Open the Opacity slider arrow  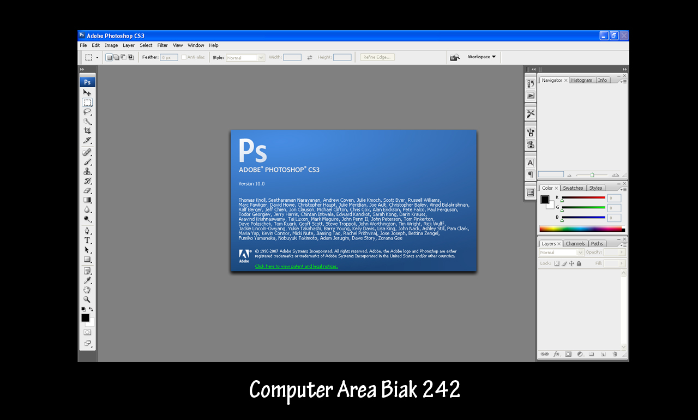tap(621, 252)
